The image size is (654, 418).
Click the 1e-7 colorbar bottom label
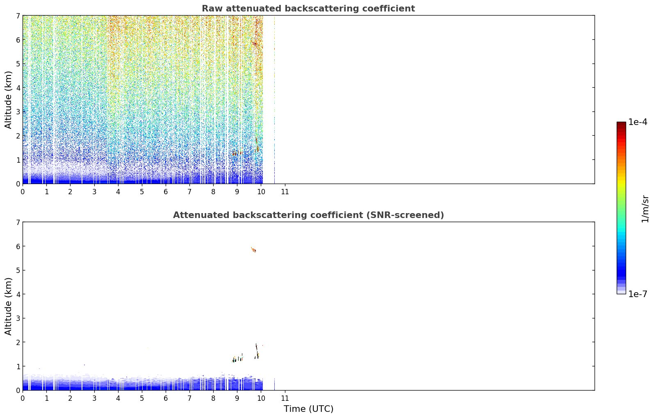(638, 294)
